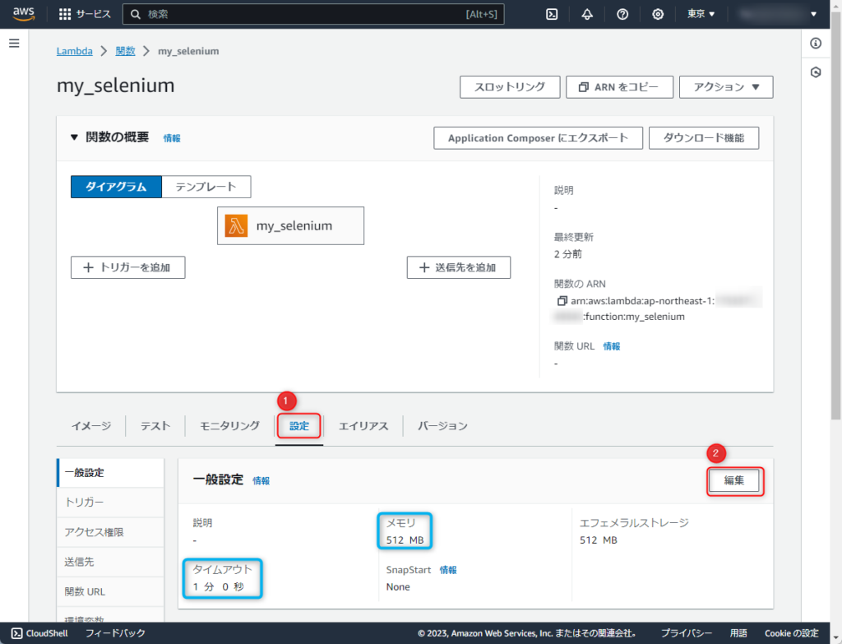Image resolution: width=842 pixels, height=644 pixels.
Task: Open the バージョン tab
Action: (x=442, y=426)
